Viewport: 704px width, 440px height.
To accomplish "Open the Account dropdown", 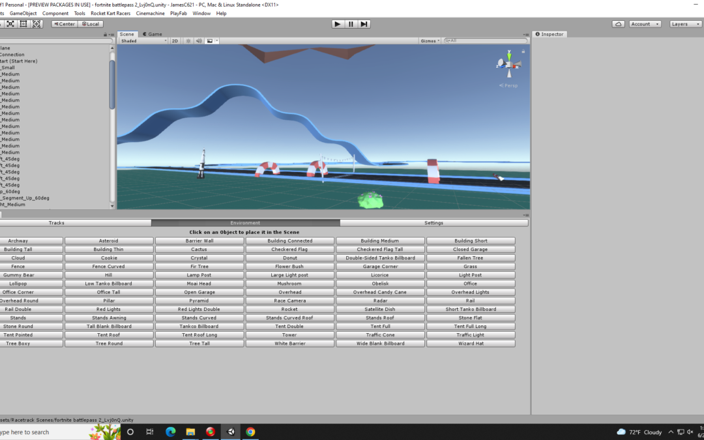I will click(644, 24).
